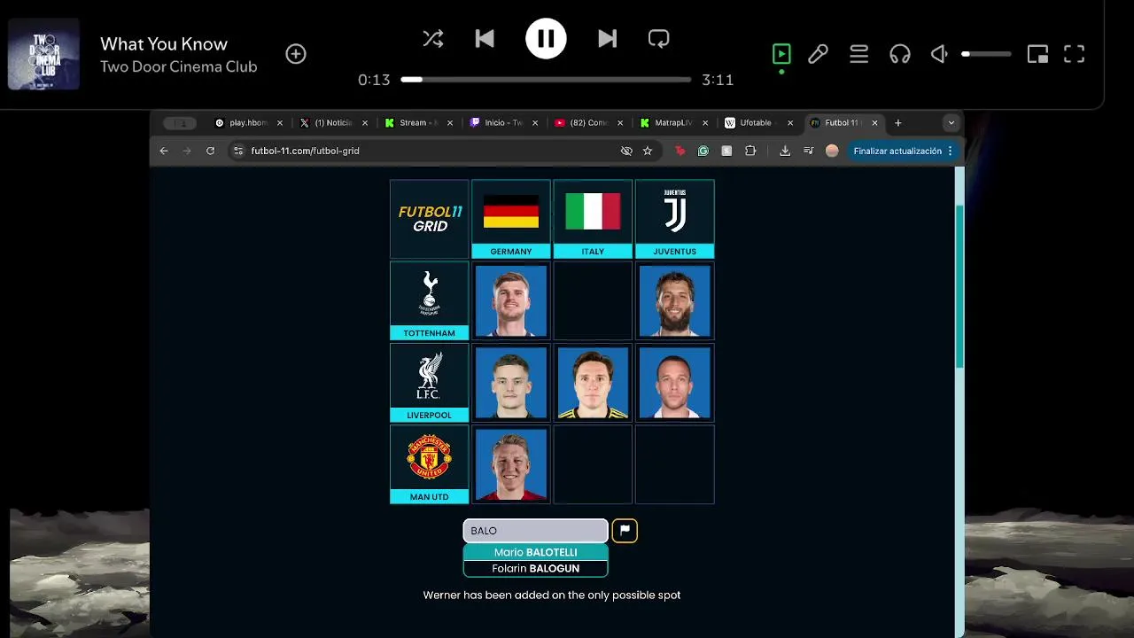Bookmark this page with the star
The width and height of the screenshot is (1134, 638).
[648, 151]
